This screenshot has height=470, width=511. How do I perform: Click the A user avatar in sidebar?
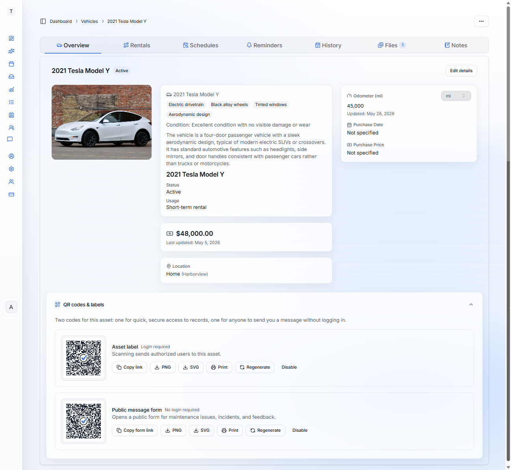click(x=11, y=307)
